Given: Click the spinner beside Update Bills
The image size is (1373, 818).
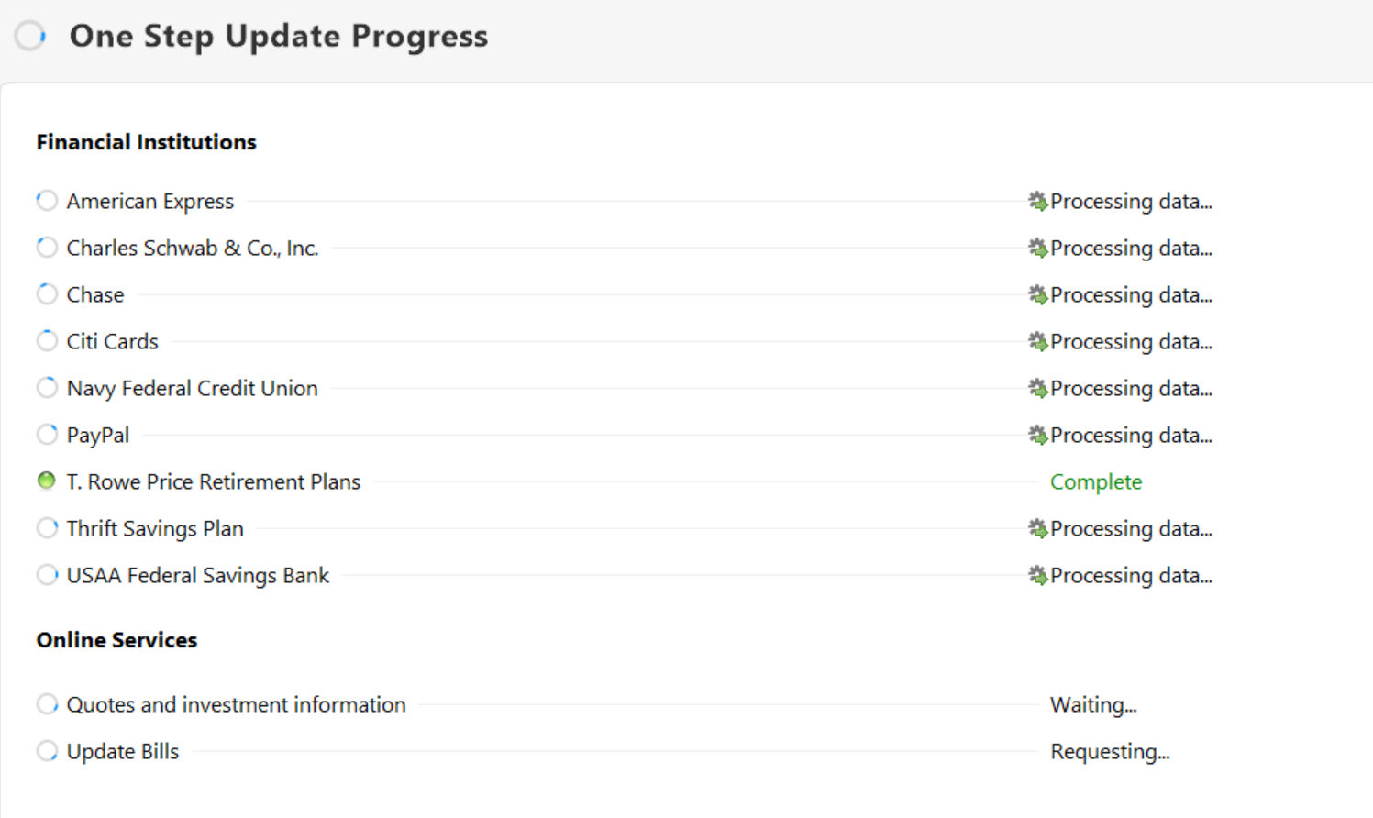Looking at the screenshot, I should (47, 751).
